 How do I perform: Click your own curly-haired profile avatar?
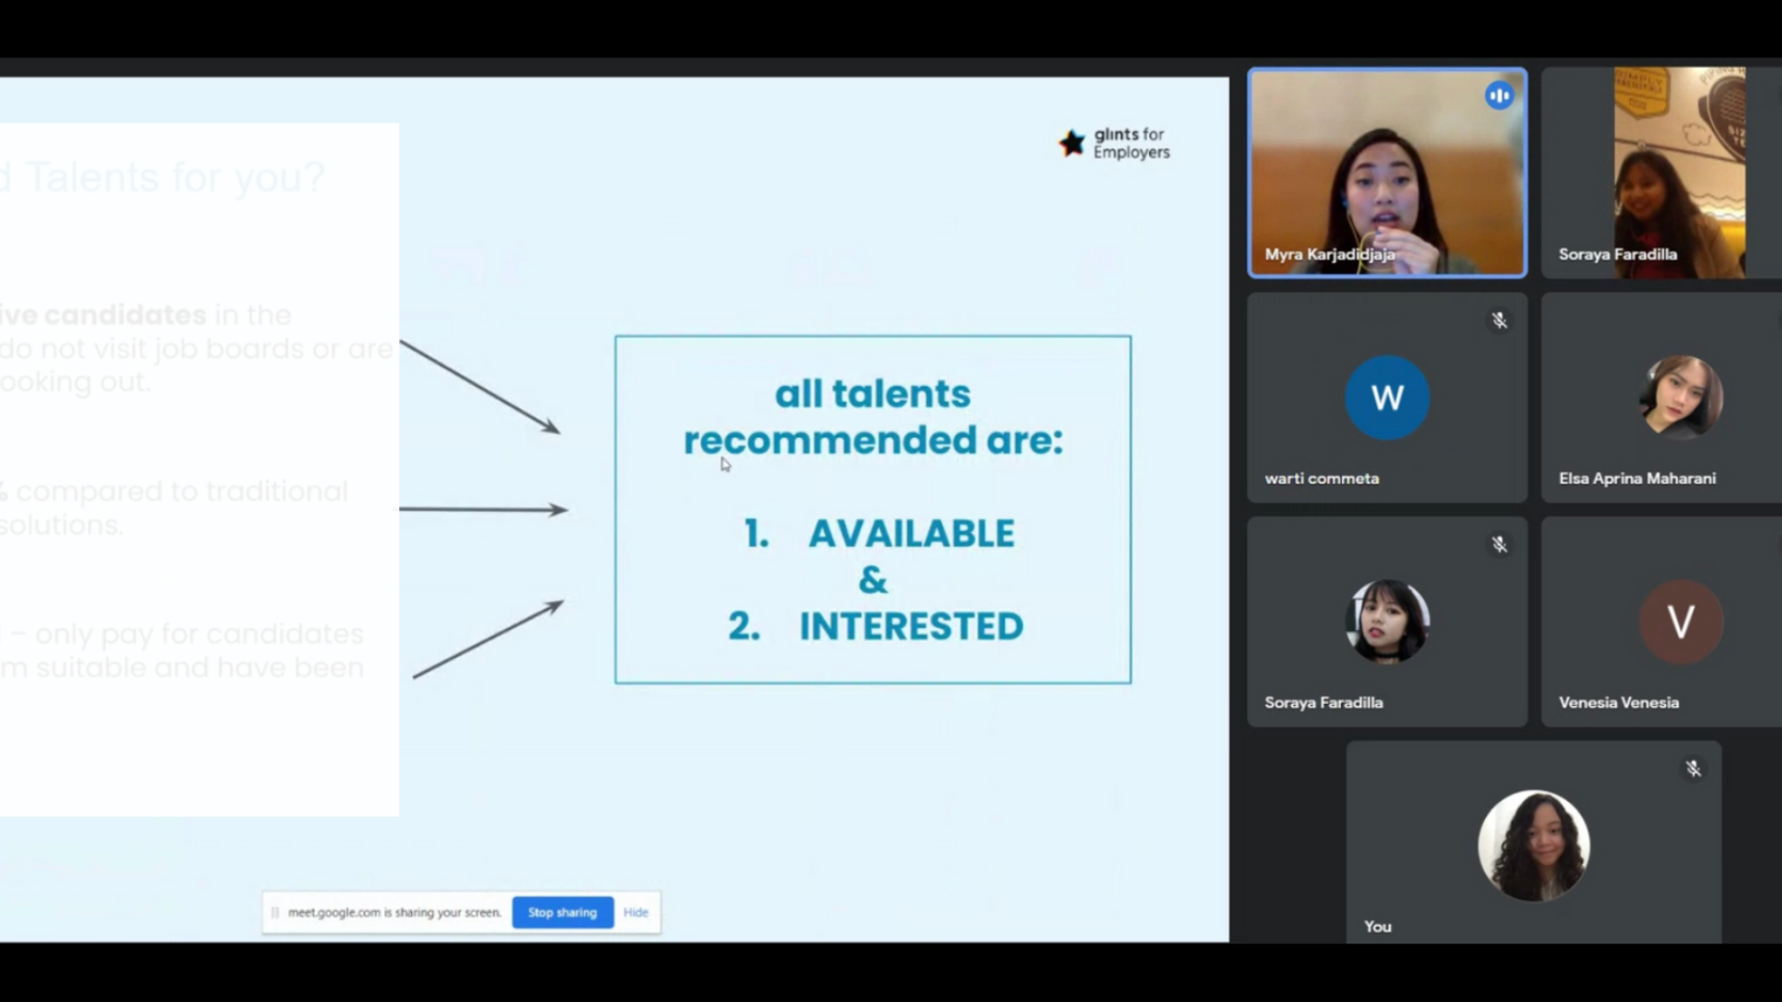pos(1533,845)
